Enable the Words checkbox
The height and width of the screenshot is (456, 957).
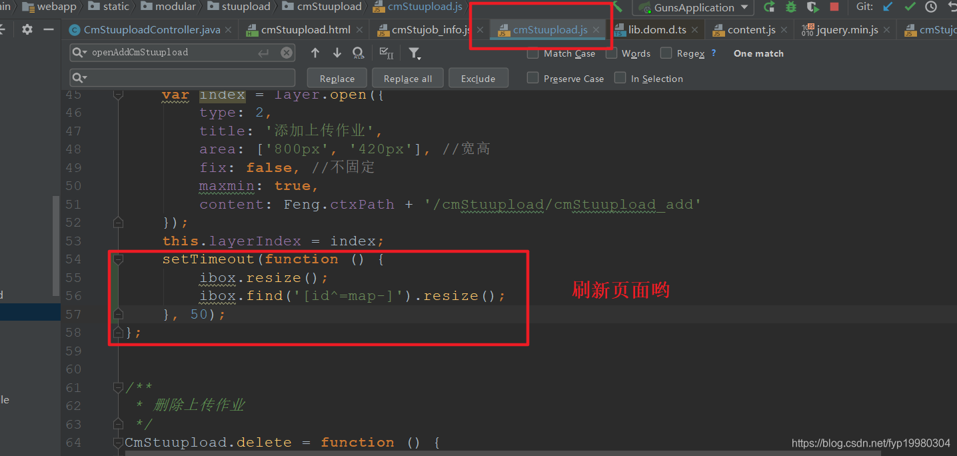pos(611,53)
